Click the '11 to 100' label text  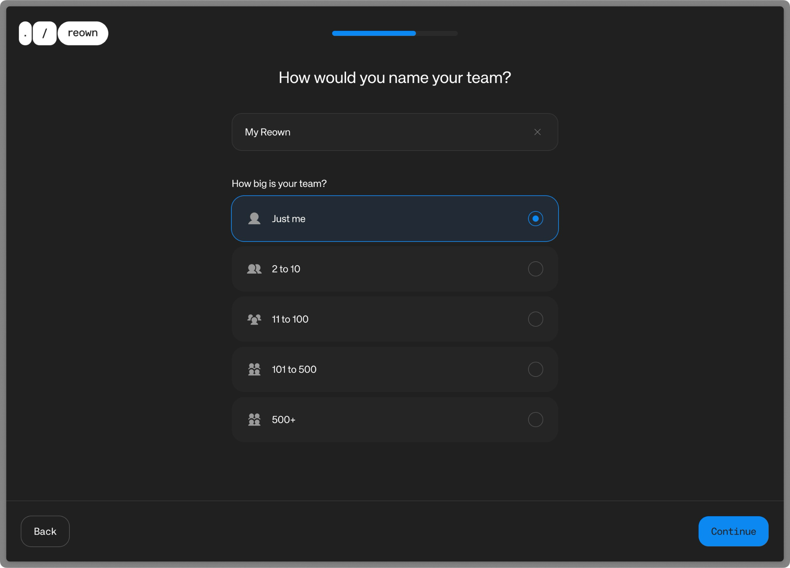(x=290, y=319)
